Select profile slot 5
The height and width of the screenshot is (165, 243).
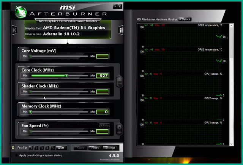coord(53,148)
